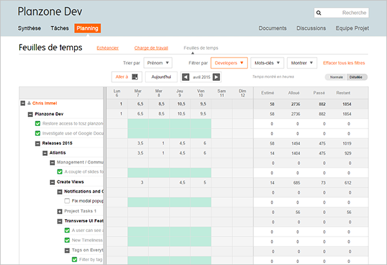Open the Documents tab

click(x=272, y=28)
